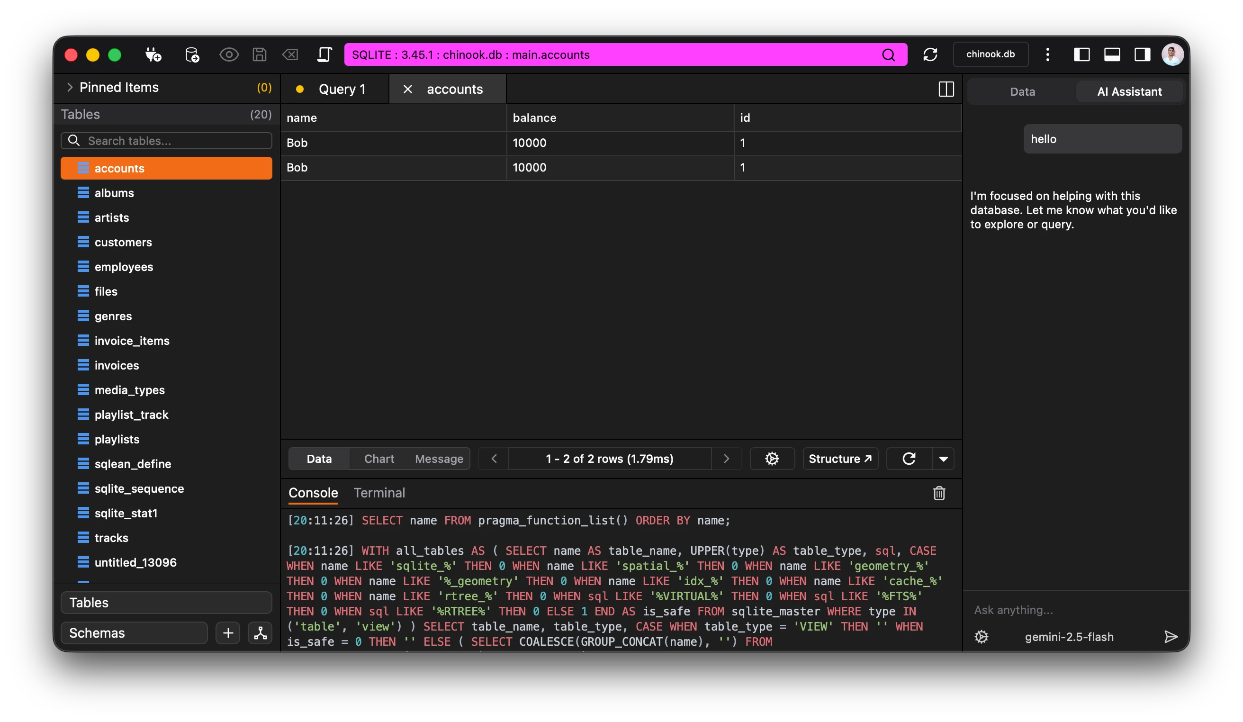Image resolution: width=1243 pixels, height=722 pixels.
Task: Click the magnifier in the pink address bar
Action: click(888, 55)
